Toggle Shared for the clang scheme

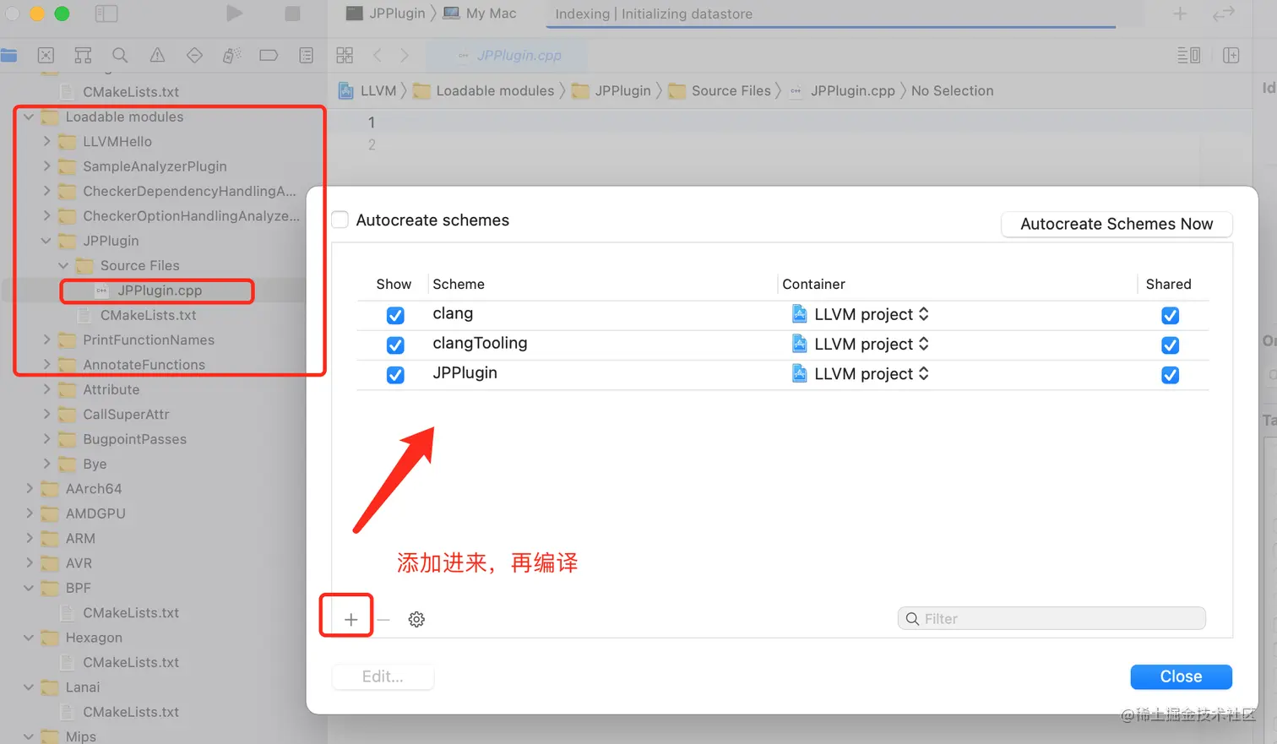click(x=1170, y=315)
